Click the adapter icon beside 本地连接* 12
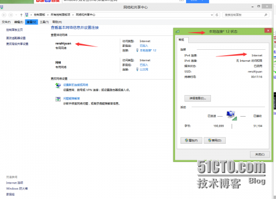The width and height of the screenshot is (276, 199). [137, 50]
